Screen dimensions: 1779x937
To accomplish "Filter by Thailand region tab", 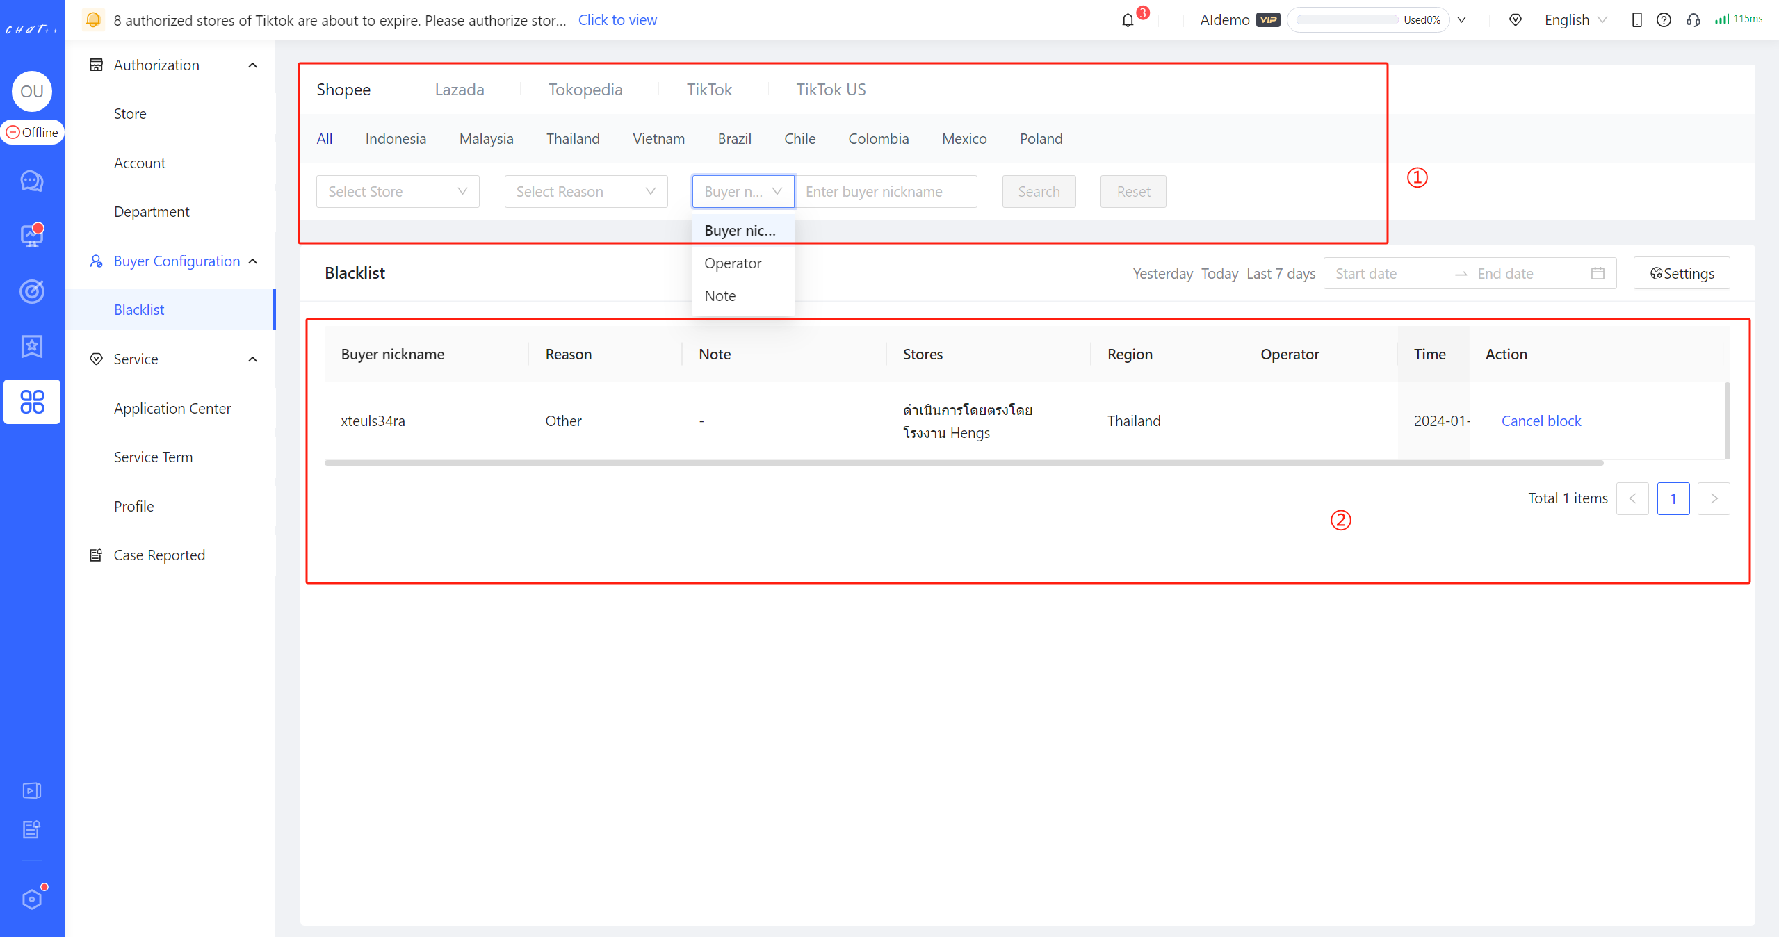I will pyautogui.click(x=573, y=138).
